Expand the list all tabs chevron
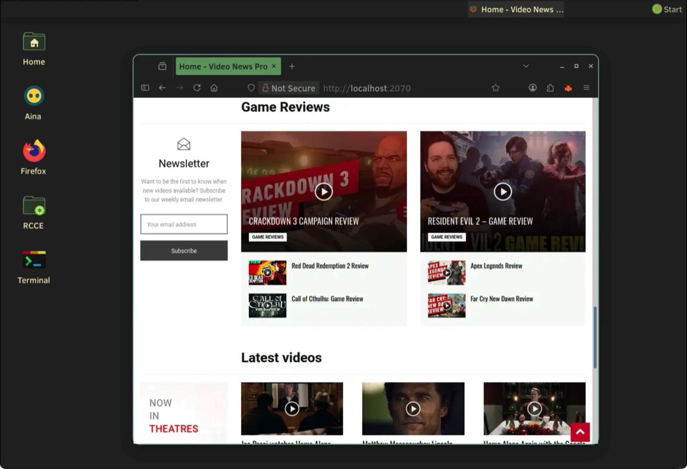Image resolution: width=687 pixels, height=469 pixels. tap(526, 66)
